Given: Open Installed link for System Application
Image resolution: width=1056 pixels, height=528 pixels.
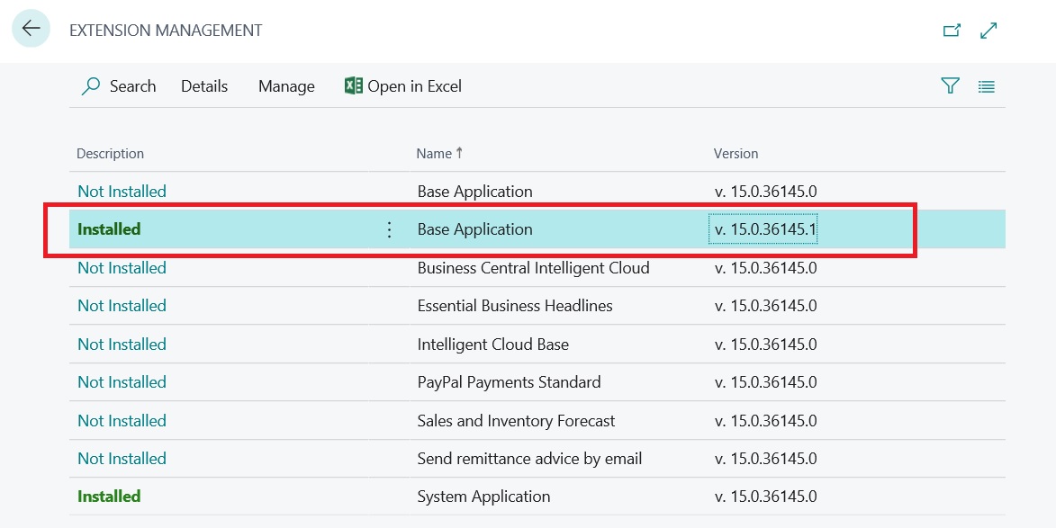Looking at the screenshot, I should pos(109,497).
